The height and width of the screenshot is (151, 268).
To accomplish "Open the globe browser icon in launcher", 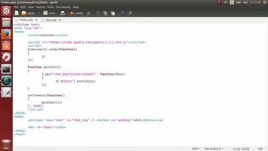I will pos(6,81).
